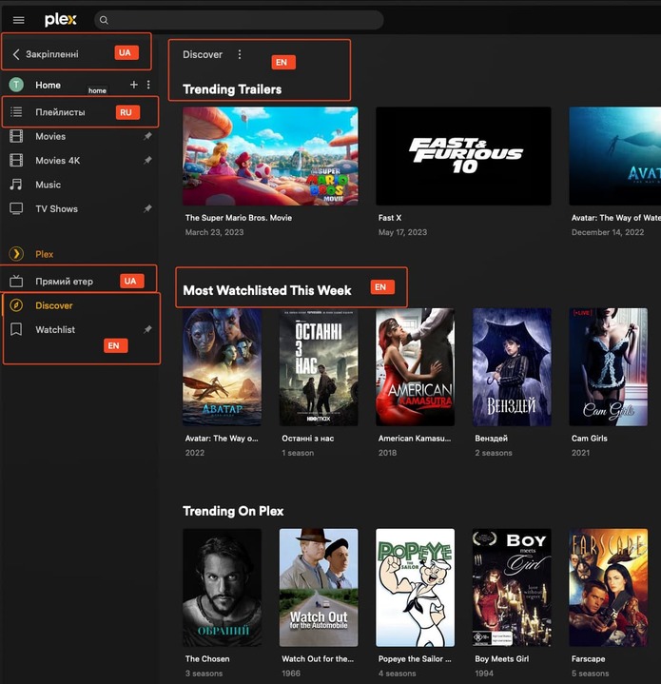Open The Chosen poster
Viewport: 661px width, 684px height.
point(222,588)
